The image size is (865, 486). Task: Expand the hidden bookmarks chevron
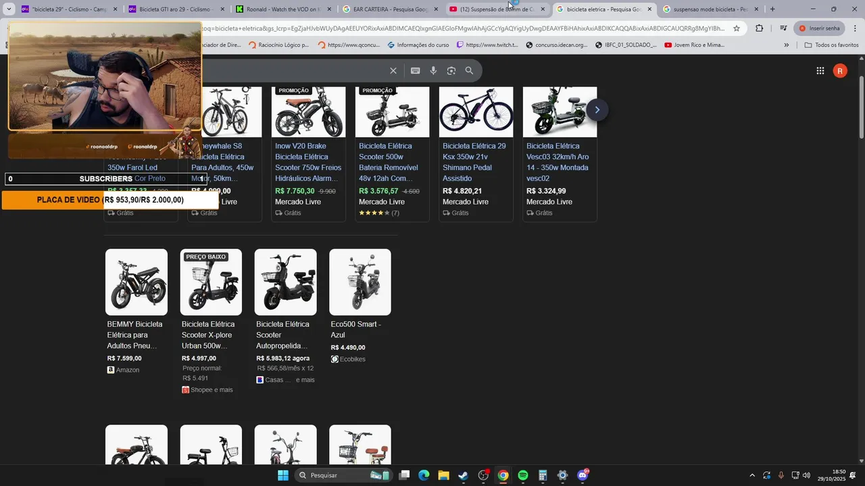(x=786, y=45)
